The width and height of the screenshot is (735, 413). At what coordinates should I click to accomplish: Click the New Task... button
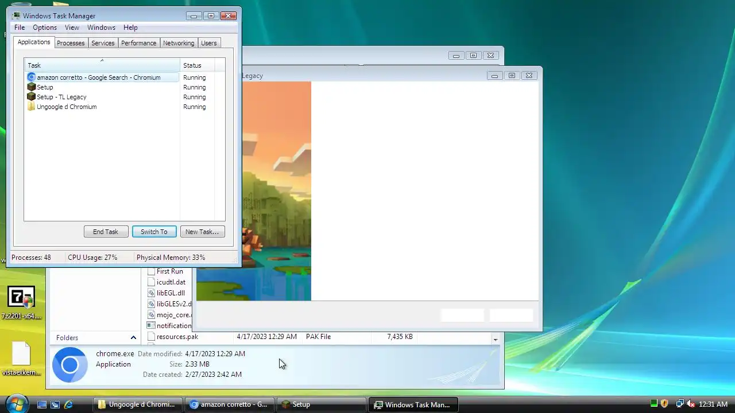click(x=202, y=232)
